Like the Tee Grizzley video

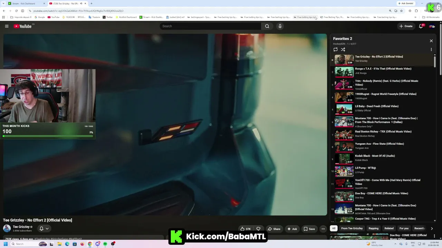(x=246, y=229)
